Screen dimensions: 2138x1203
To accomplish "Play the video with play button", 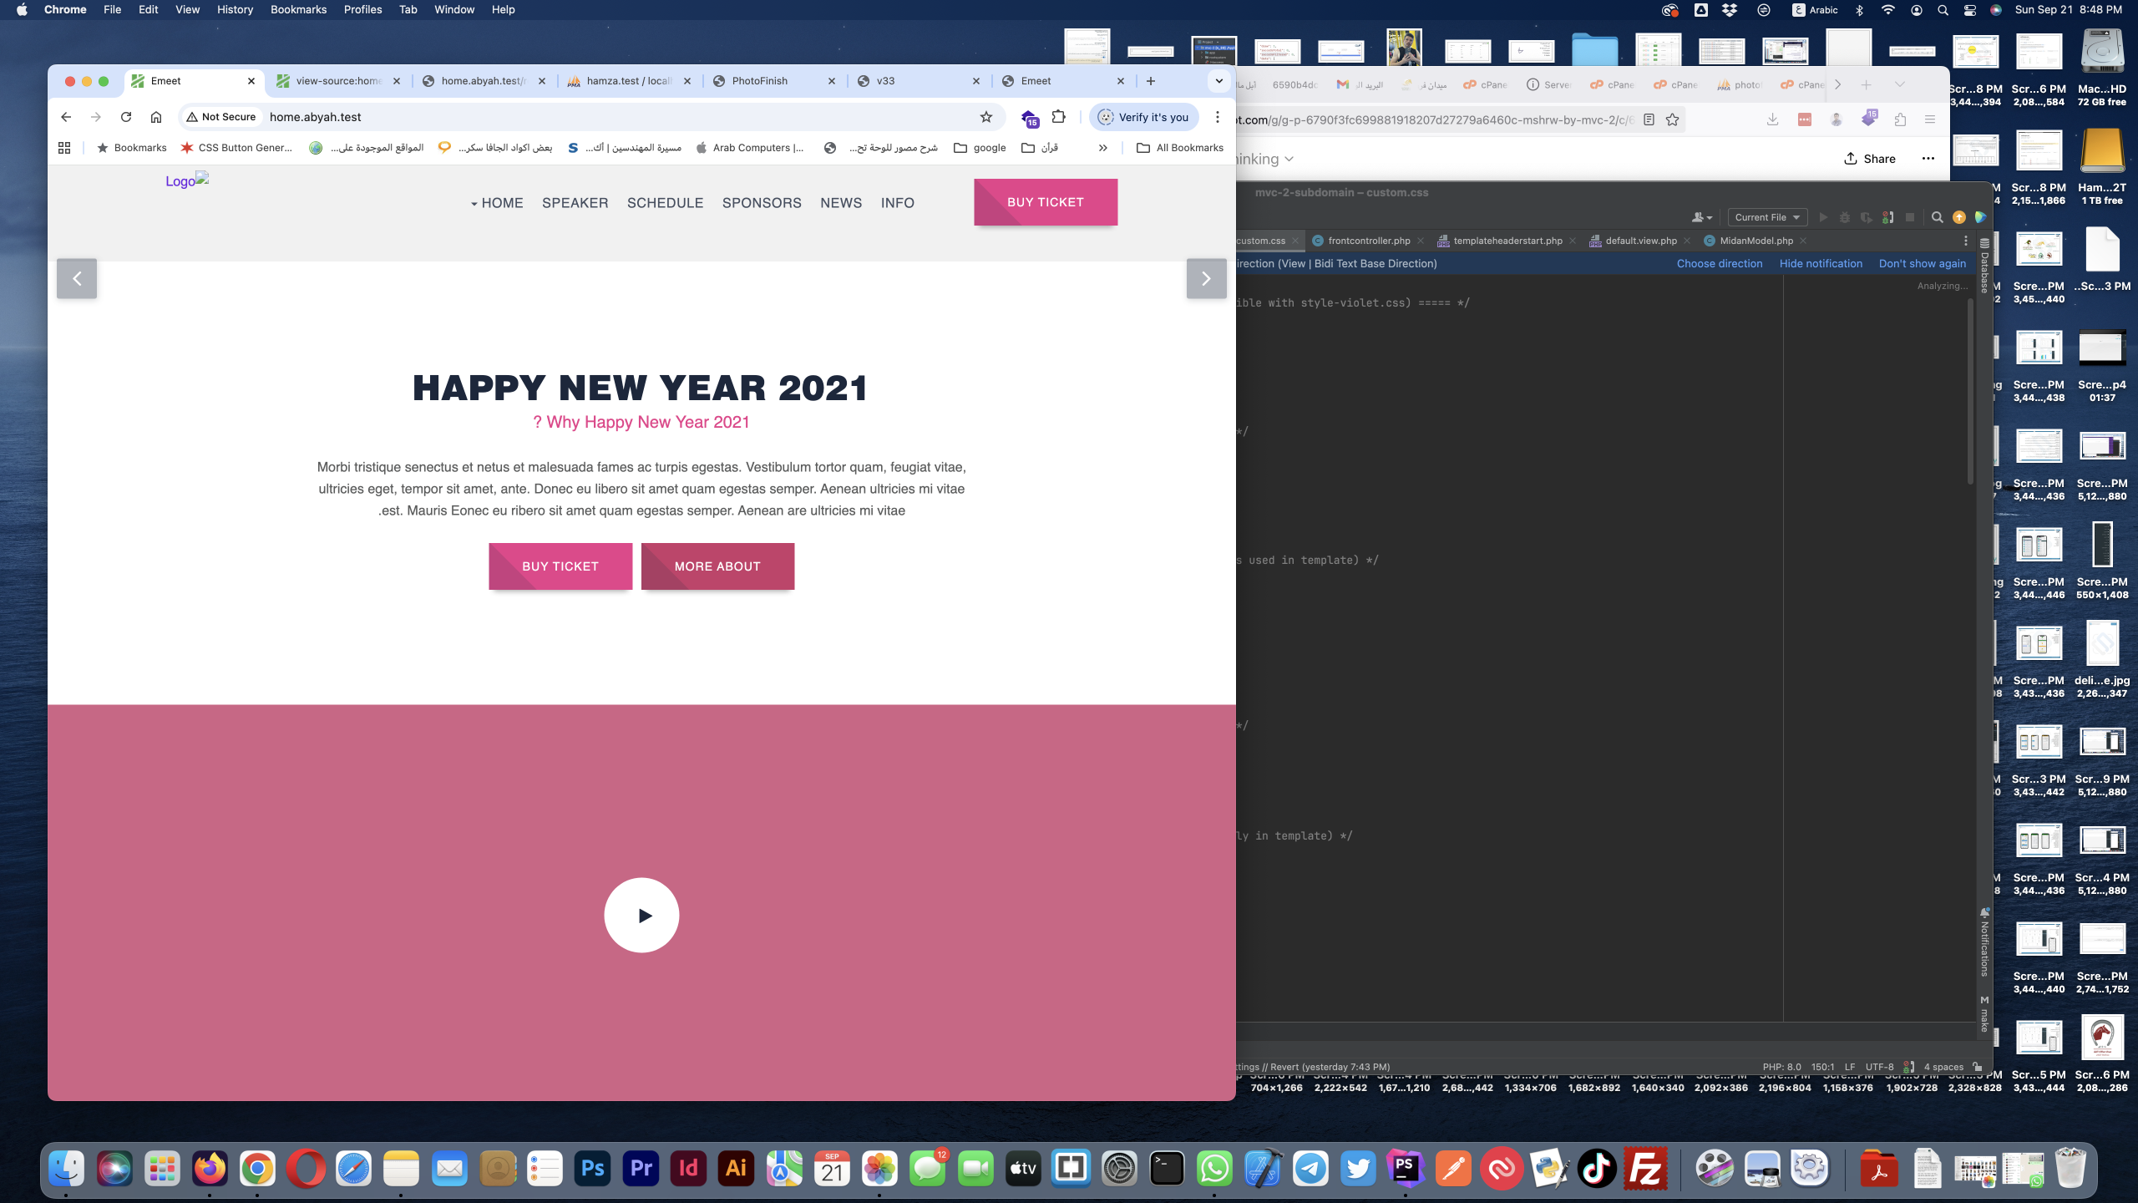I will (x=641, y=915).
